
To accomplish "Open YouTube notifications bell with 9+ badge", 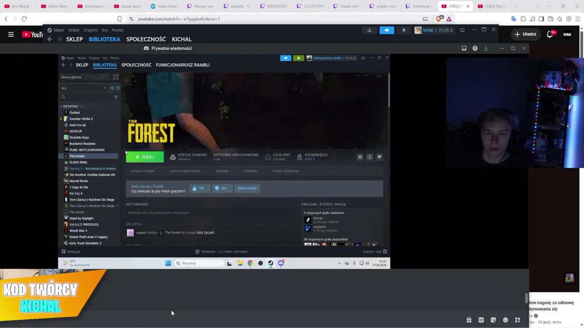I will (x=550, y=34).
